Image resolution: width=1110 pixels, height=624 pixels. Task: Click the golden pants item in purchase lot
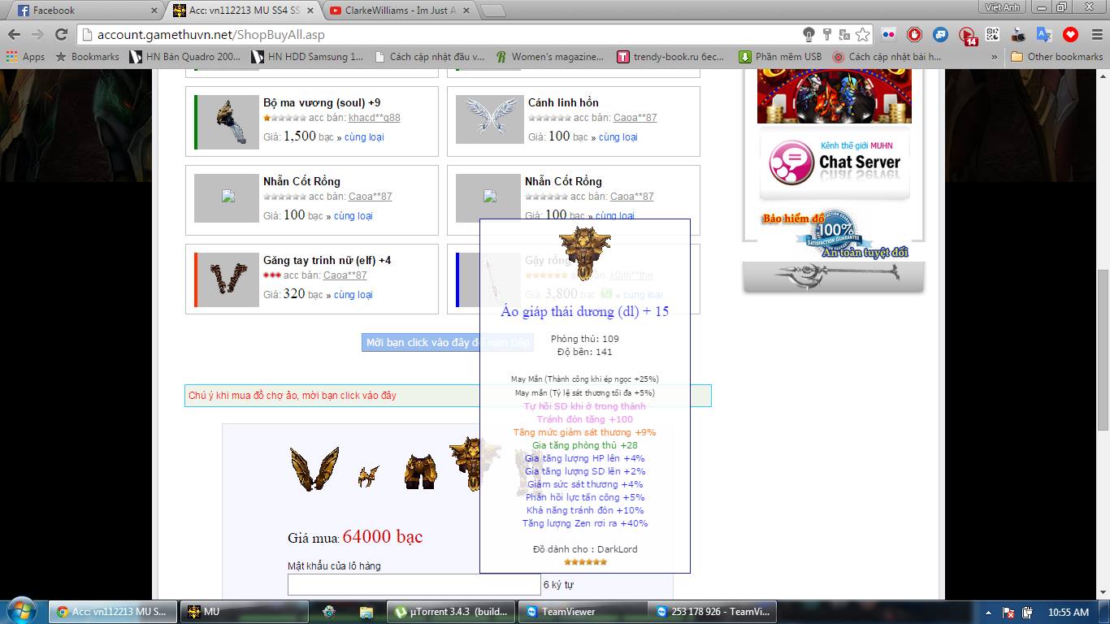[x=421, y=472]
